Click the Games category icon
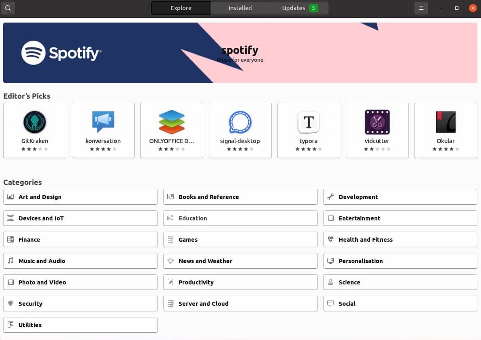The width and height of the screenshot is (481, 340). (x=171, y=239)
